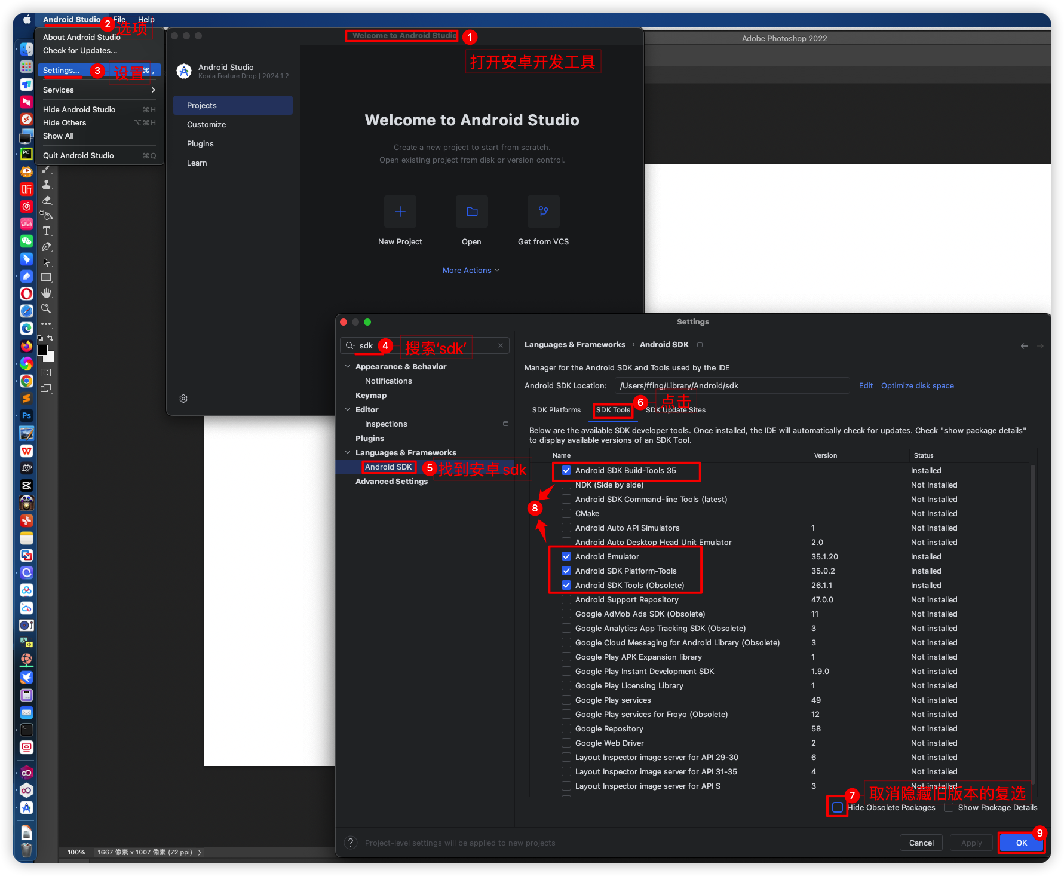Pick the Paint Bucket tool
Screen dimensions: 1064x876
point(47,216)
